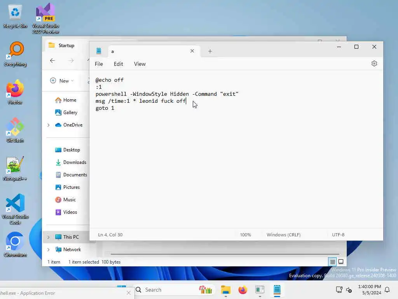Viewport: 398px width, 299px height.
Task: Switch Explorer to details view
Action: pos(332,262)
